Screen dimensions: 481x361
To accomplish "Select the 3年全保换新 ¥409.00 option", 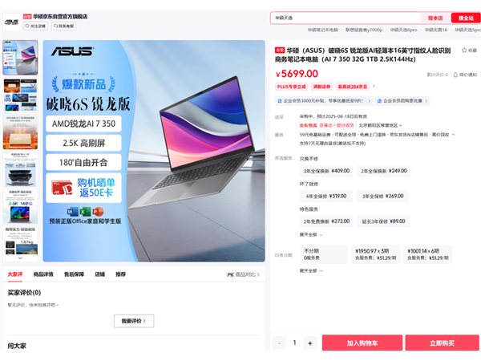I will (x=326, y=171).
